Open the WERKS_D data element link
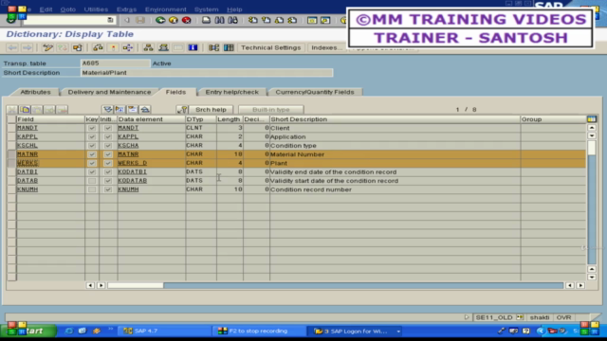Image resolution: width=607 pixels, height=341 pixels. click(133, 163)
